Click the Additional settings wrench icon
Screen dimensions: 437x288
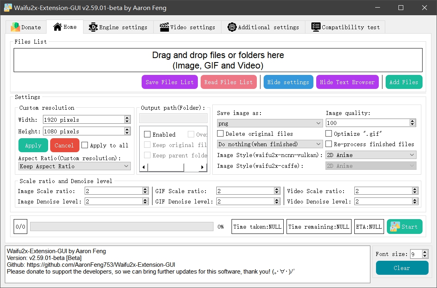(232, 27)
